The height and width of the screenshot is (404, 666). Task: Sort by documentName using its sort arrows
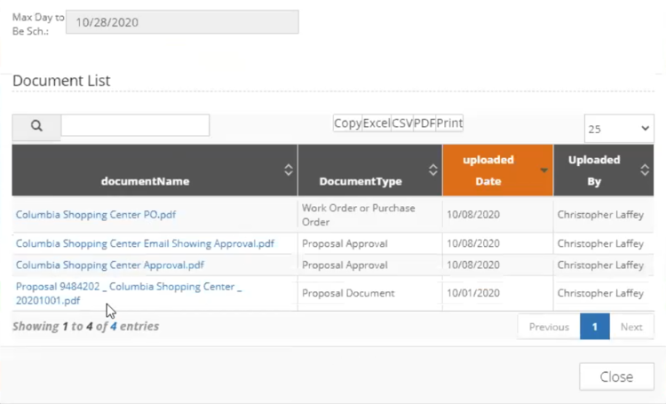289,170
